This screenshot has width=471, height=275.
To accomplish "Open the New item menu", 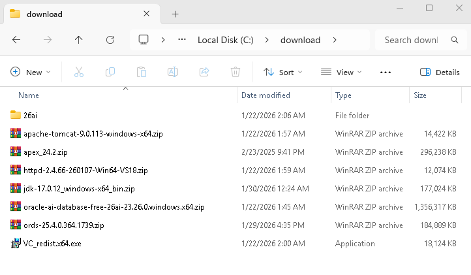I will (x=31, y=73).
